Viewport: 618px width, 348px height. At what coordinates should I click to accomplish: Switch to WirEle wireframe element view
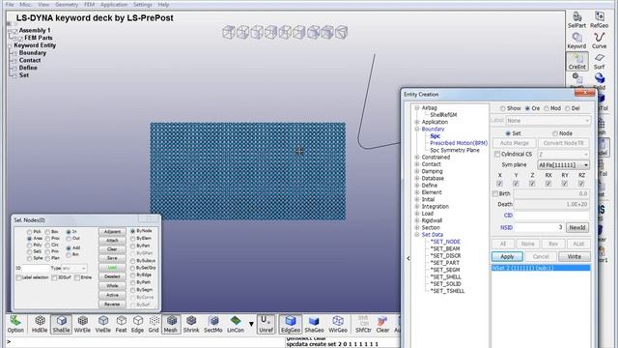pos(82,324)
